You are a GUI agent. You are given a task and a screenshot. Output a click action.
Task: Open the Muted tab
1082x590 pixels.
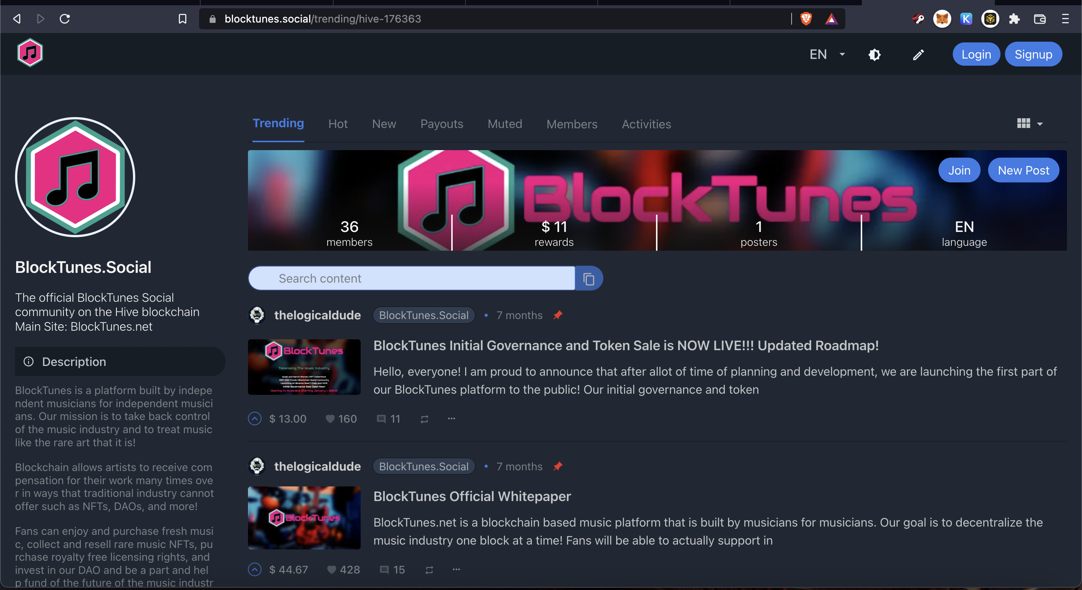pyautogui.click(x=505, y=124)
